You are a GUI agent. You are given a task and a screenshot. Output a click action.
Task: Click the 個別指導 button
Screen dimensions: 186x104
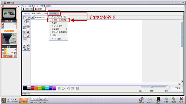(8, 56)
